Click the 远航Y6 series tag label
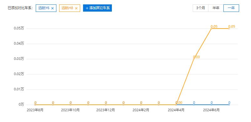Screen dimensions: 251x122 point(44,8)
